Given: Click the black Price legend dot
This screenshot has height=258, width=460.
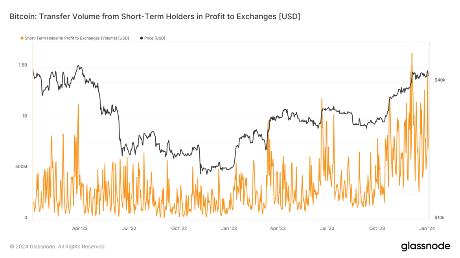Looking at the screenshot, I should pyautogui.click(x=142, y=38).
